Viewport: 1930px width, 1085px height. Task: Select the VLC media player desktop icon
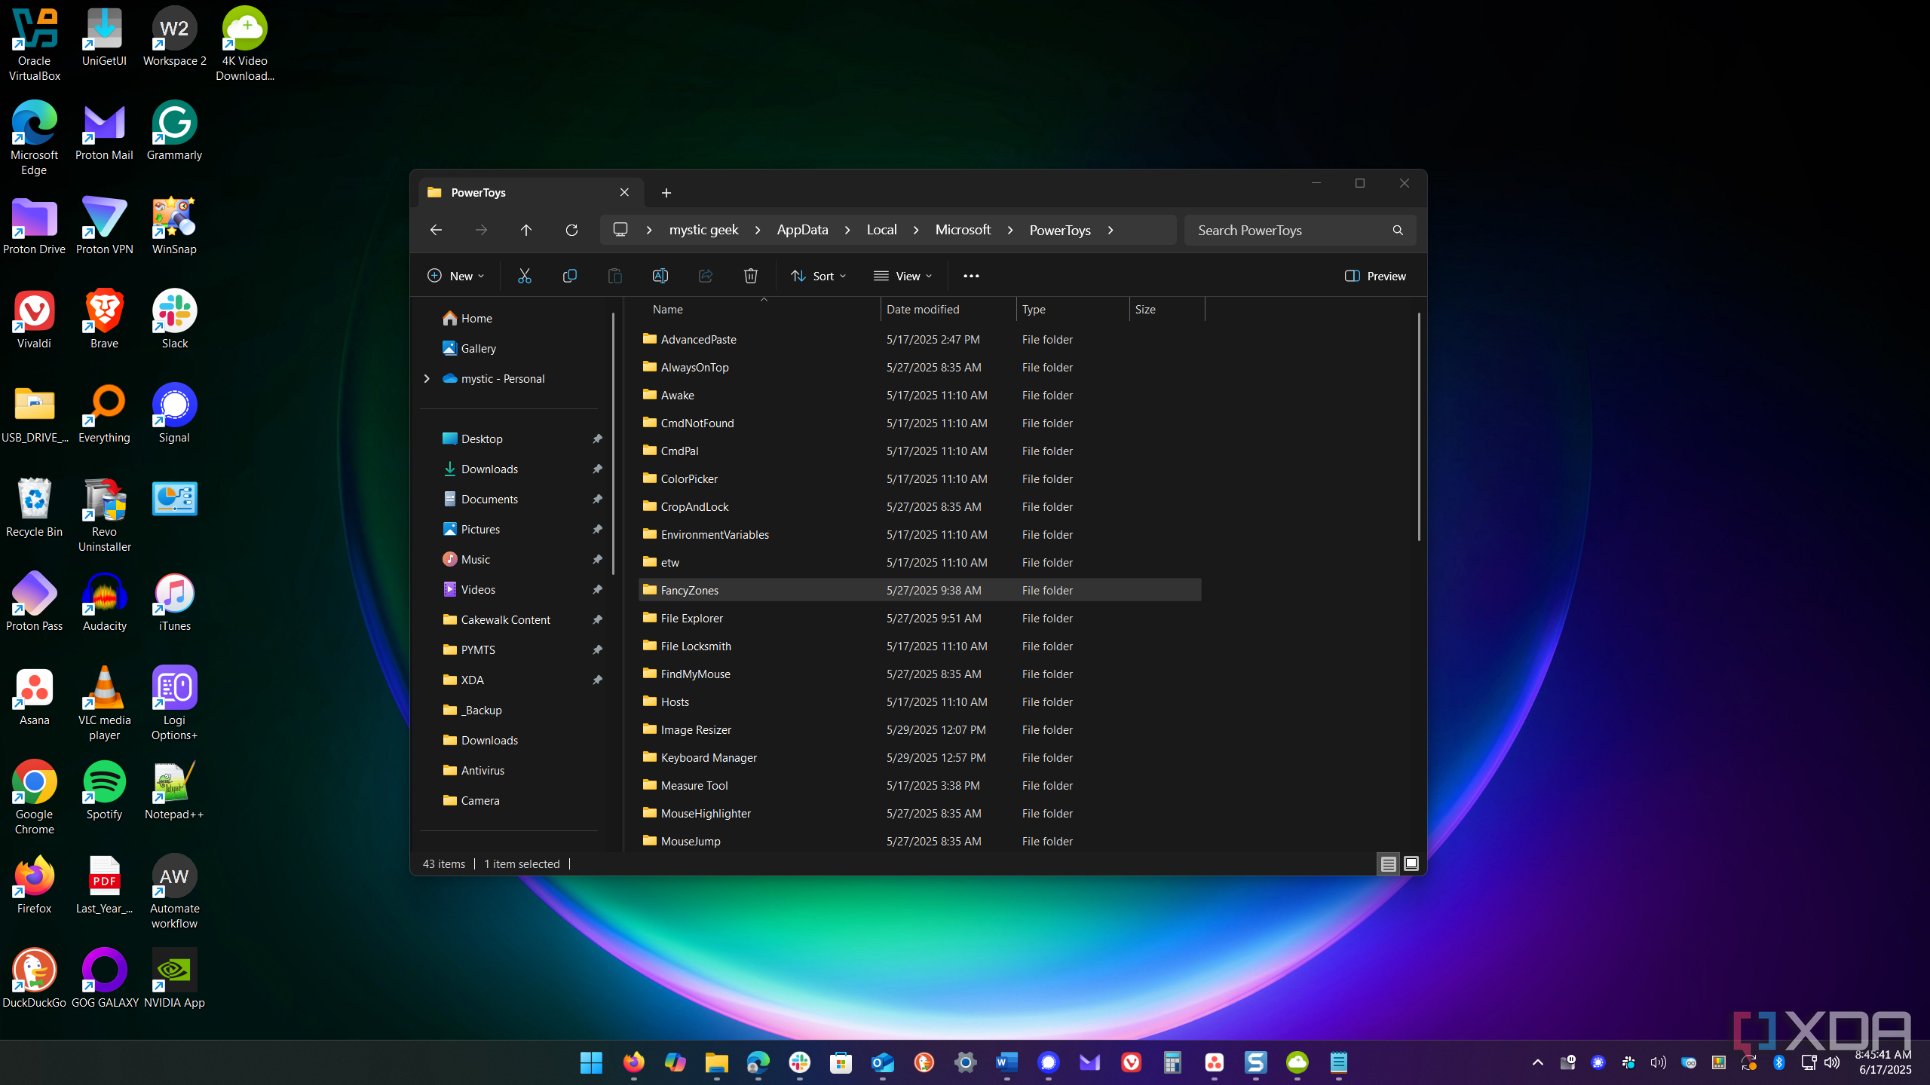104,703
